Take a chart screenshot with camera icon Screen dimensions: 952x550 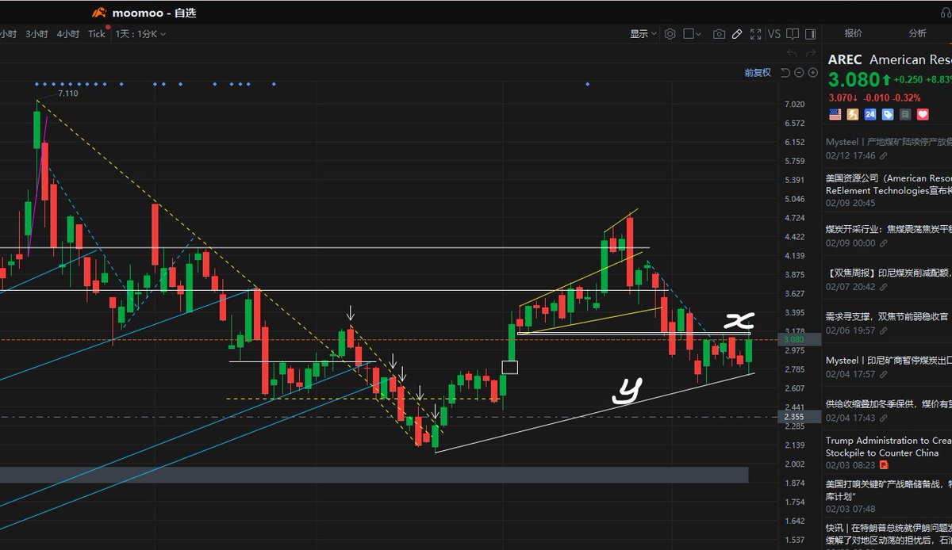719,34
